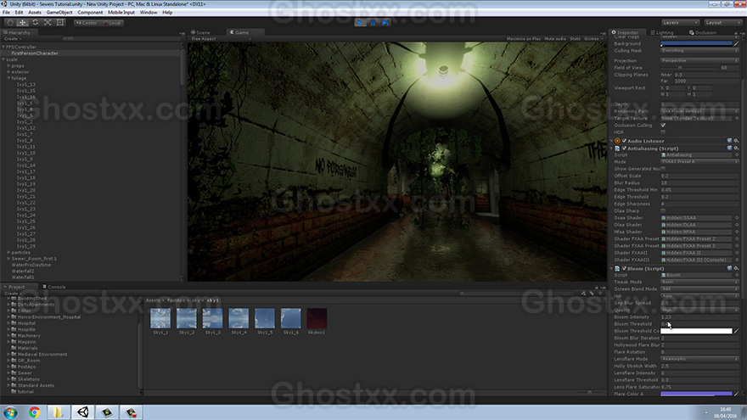Open the Gizmos dropdown
Viewport: 747px width, 420px height.
[593, 38]
